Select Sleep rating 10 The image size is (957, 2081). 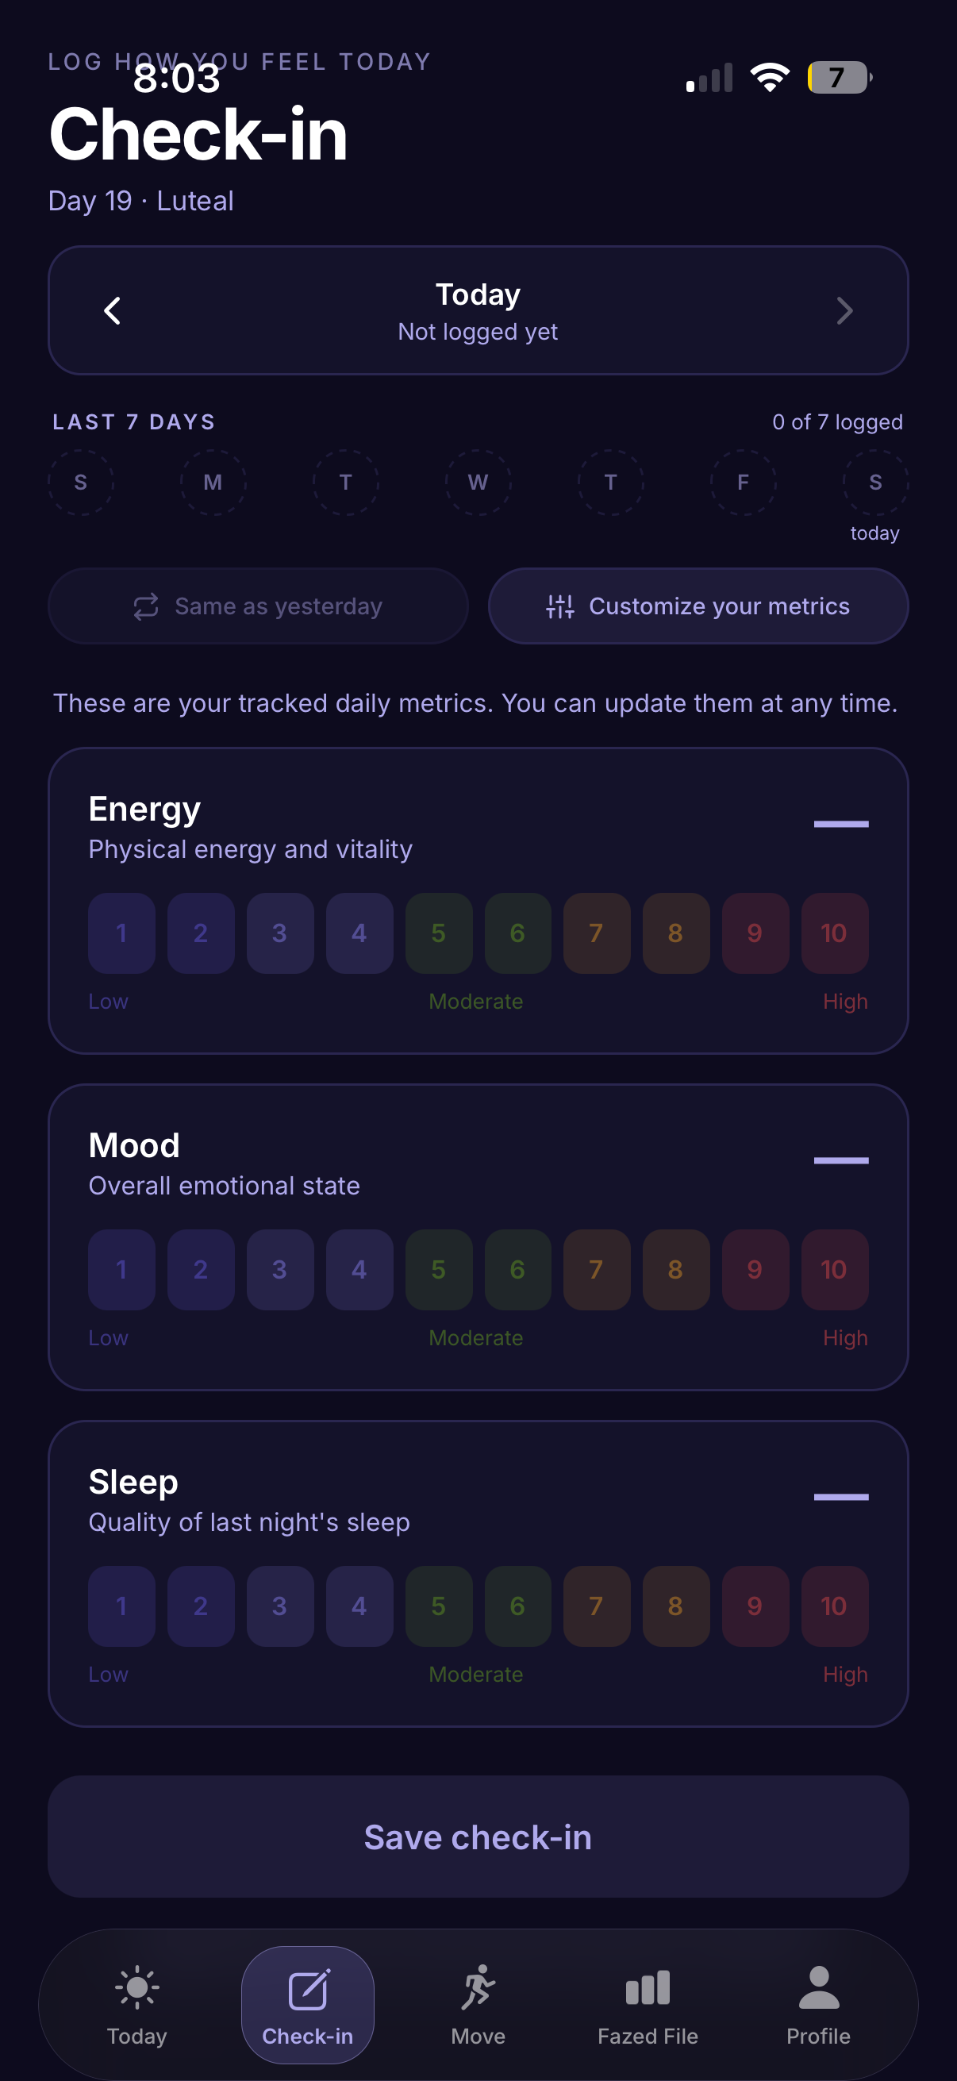(834, 1606)
